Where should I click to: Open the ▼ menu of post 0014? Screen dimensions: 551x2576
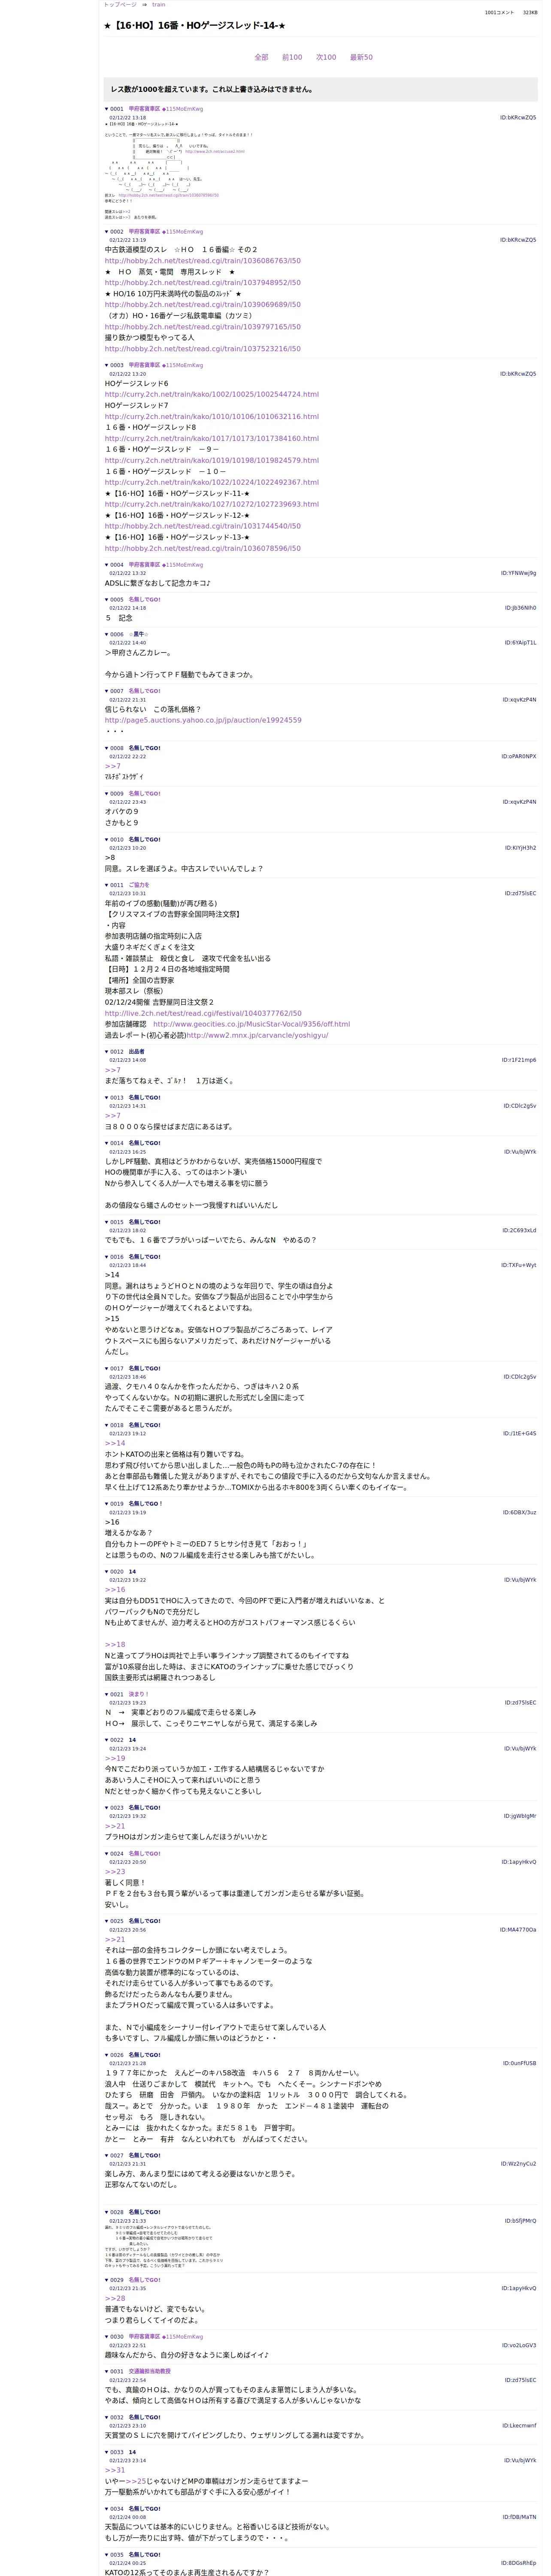pos(107,1143)
